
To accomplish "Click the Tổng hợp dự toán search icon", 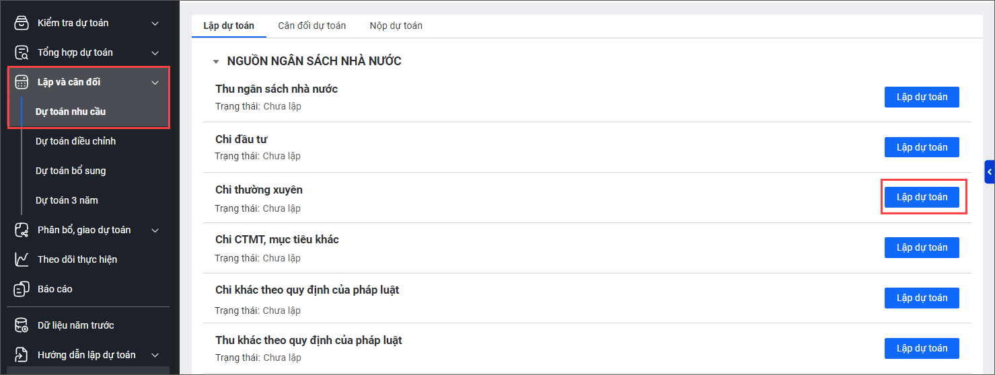I will coord(22,52).
